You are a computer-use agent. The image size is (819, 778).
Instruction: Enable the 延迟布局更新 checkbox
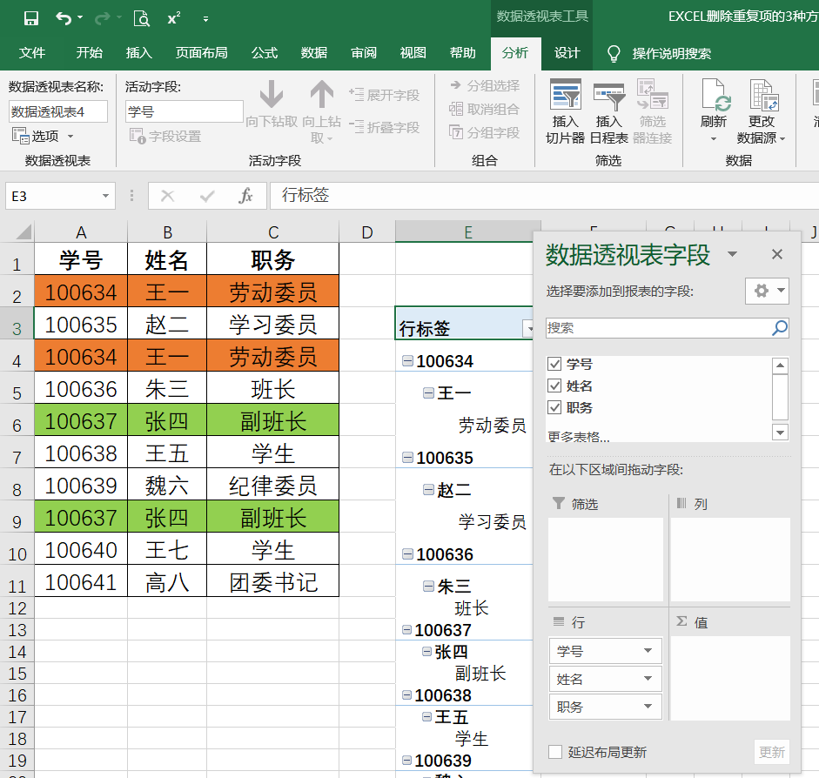555,752
